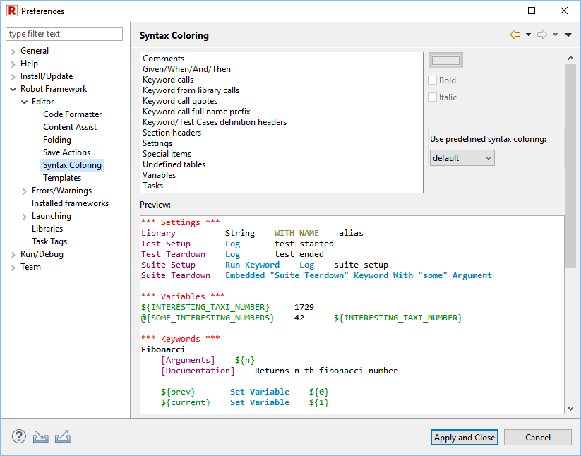Select the Robot Framework tree item

tap(54, 89)
